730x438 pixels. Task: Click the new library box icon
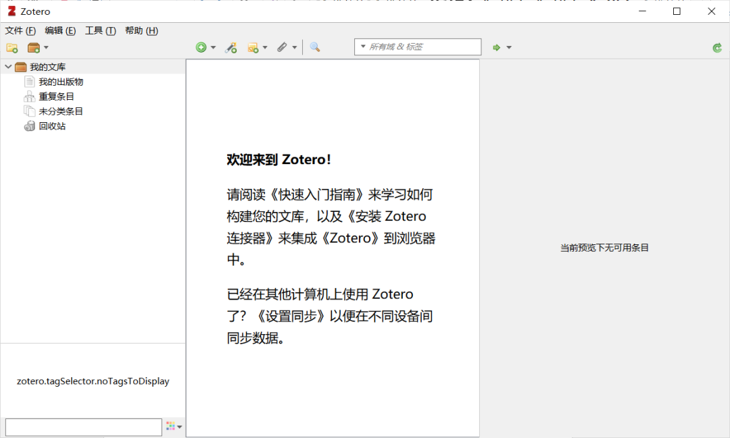(x=34, y=47)
